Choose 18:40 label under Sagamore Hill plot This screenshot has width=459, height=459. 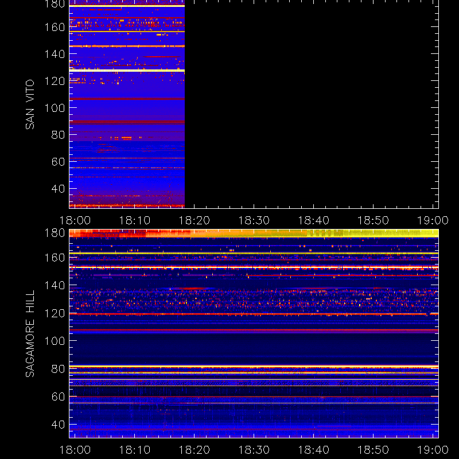point(313,450)
